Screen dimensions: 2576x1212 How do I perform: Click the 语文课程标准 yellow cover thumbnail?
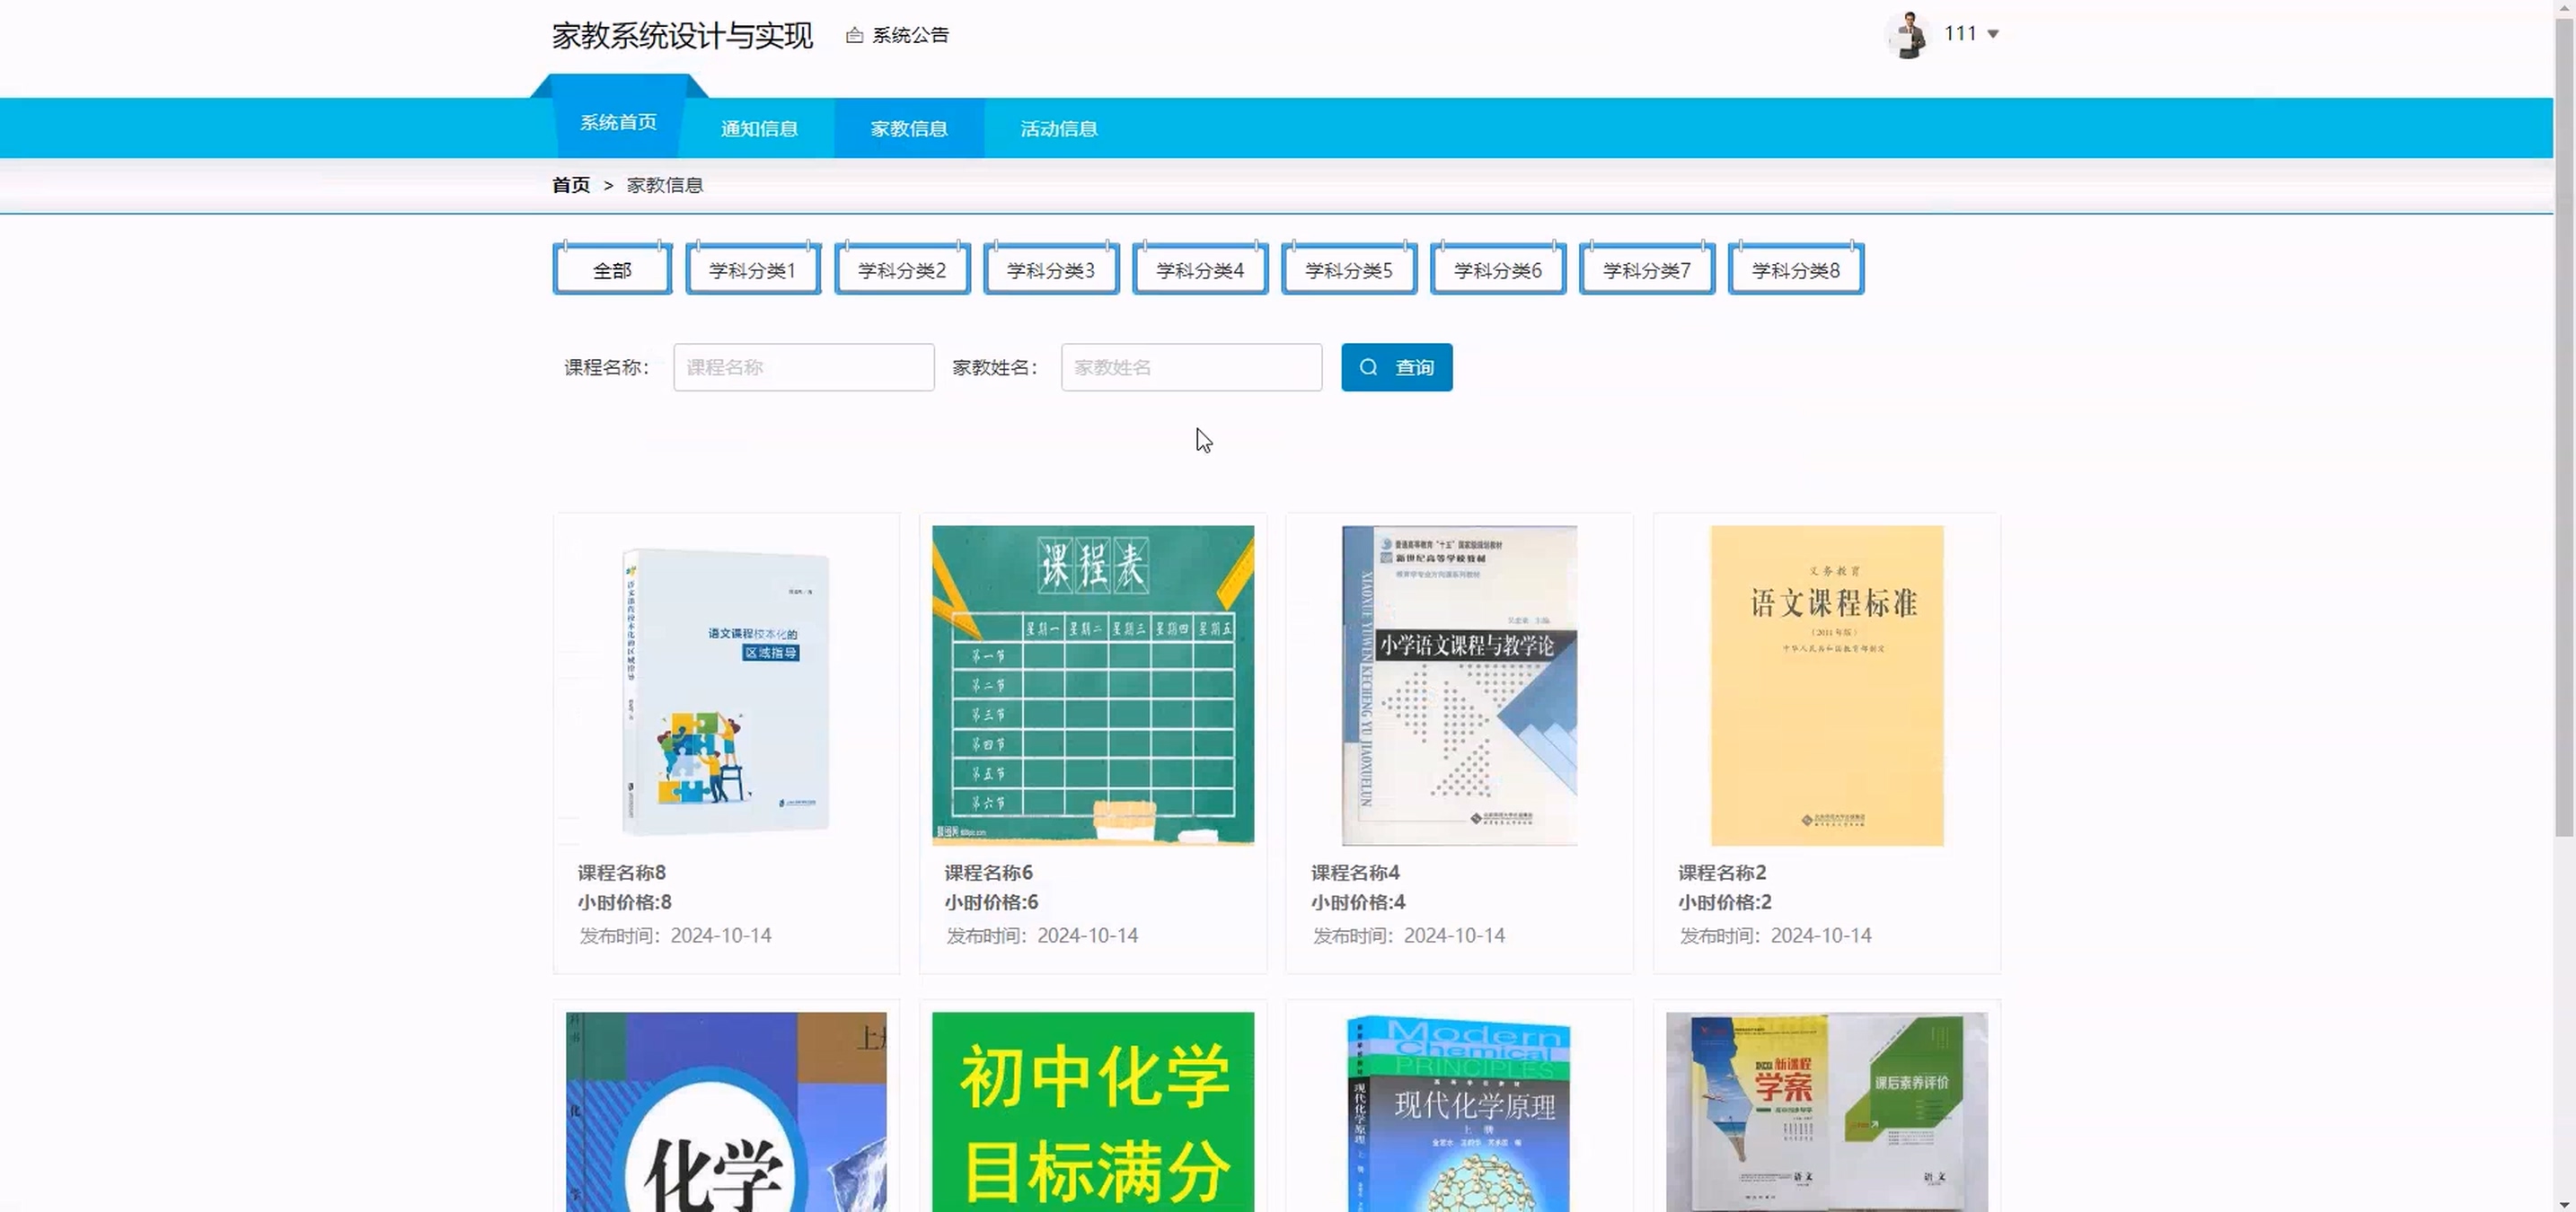coord(1826,687)
